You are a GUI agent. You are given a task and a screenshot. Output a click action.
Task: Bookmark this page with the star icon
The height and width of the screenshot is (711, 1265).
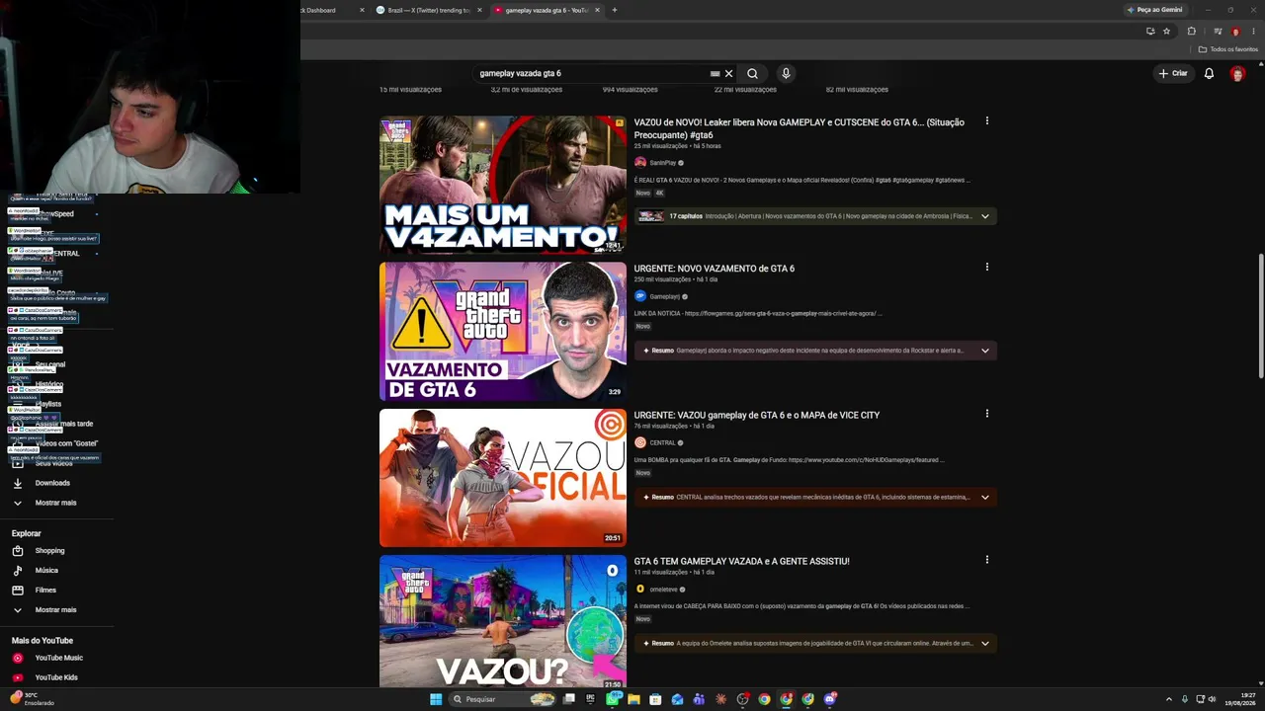pos(1166,31)
